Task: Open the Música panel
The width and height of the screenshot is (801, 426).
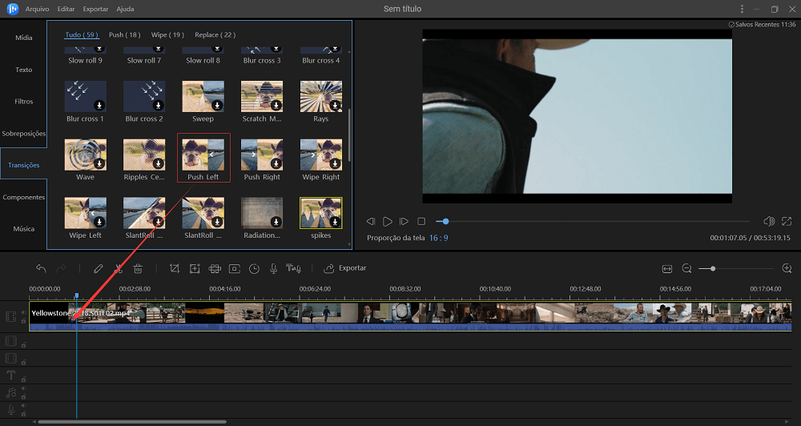Action: (23, 229)
